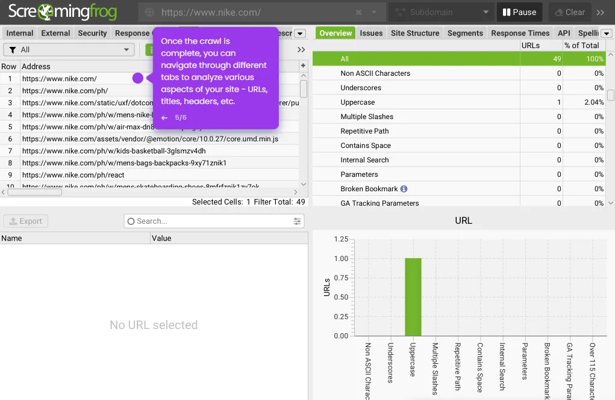Switch to the Internal tab
This screenshot has height=400, width=615.
click(x=20, y=33)
